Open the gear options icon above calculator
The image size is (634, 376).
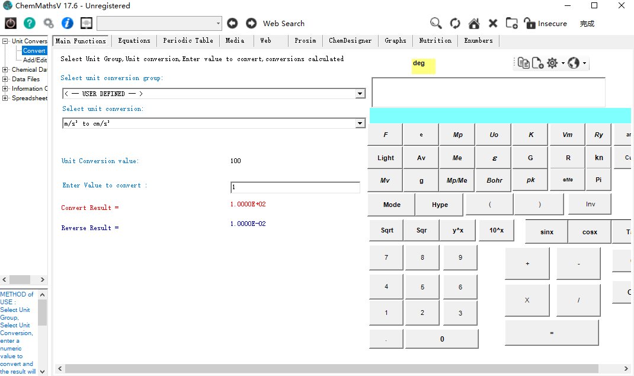[x=552, y=63]
